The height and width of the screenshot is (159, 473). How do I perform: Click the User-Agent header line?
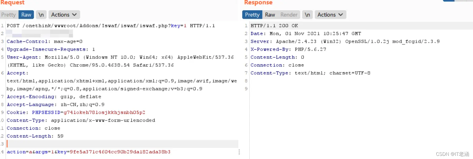[120, 57]
